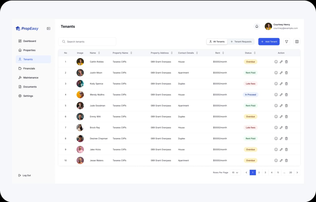
Task: Edit Caitlin Robles with the pencil icon
Action: [x=281, y=62]
